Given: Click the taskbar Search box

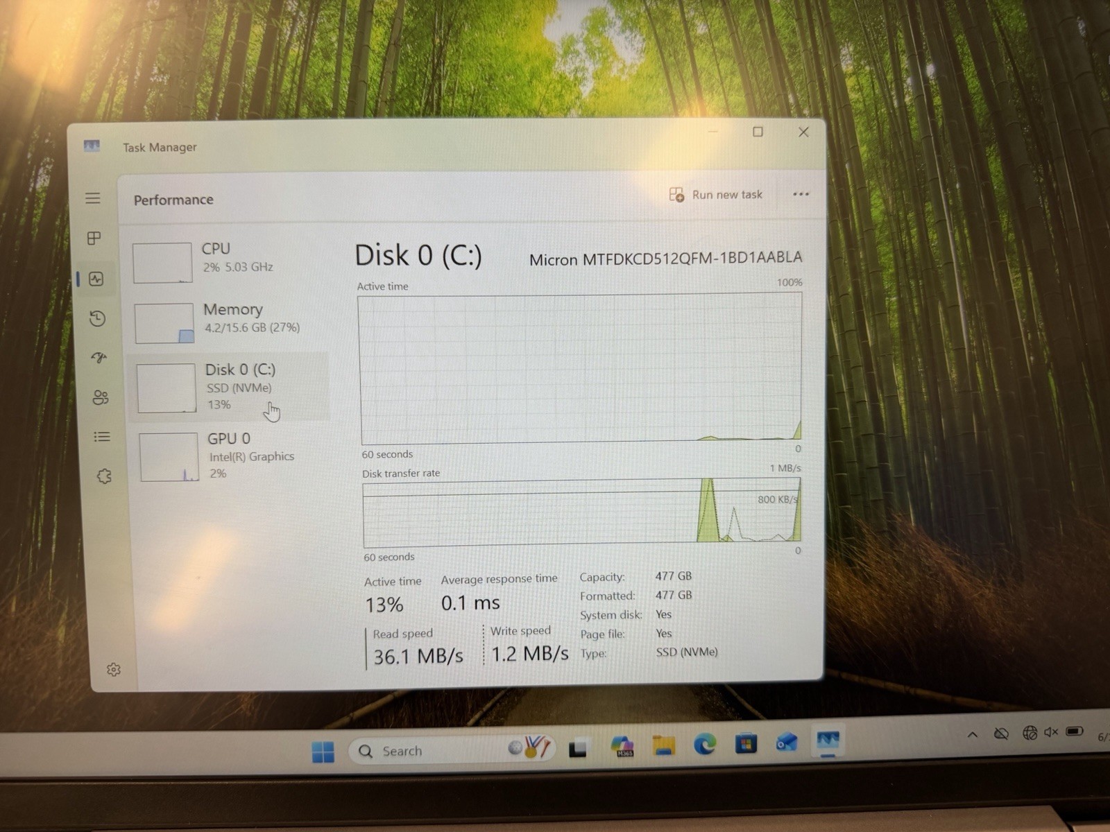Looking at the screenshot, I should (454, 750).
